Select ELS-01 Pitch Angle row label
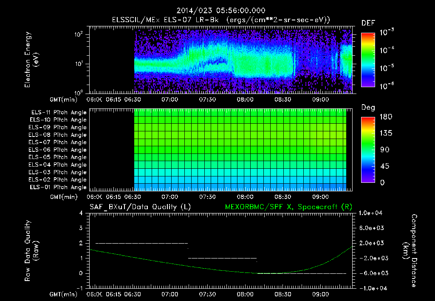Viewport: 435px width, 301px height. [58, 187]
